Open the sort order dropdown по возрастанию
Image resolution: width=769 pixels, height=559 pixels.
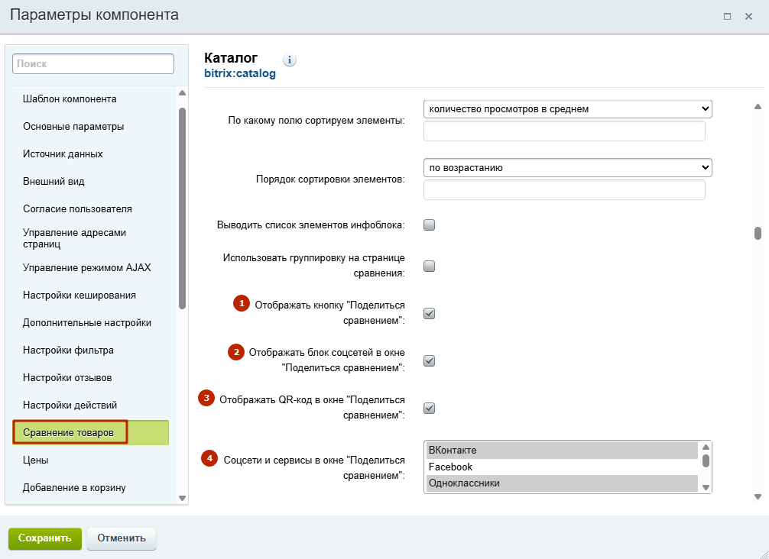(x=567, y=167)
